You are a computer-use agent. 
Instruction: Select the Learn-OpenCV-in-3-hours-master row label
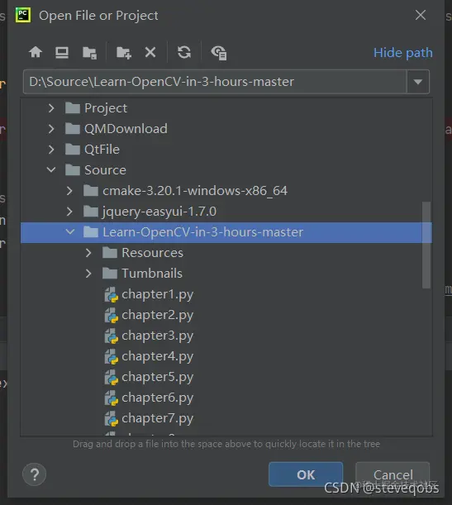[x=202, y=232]
